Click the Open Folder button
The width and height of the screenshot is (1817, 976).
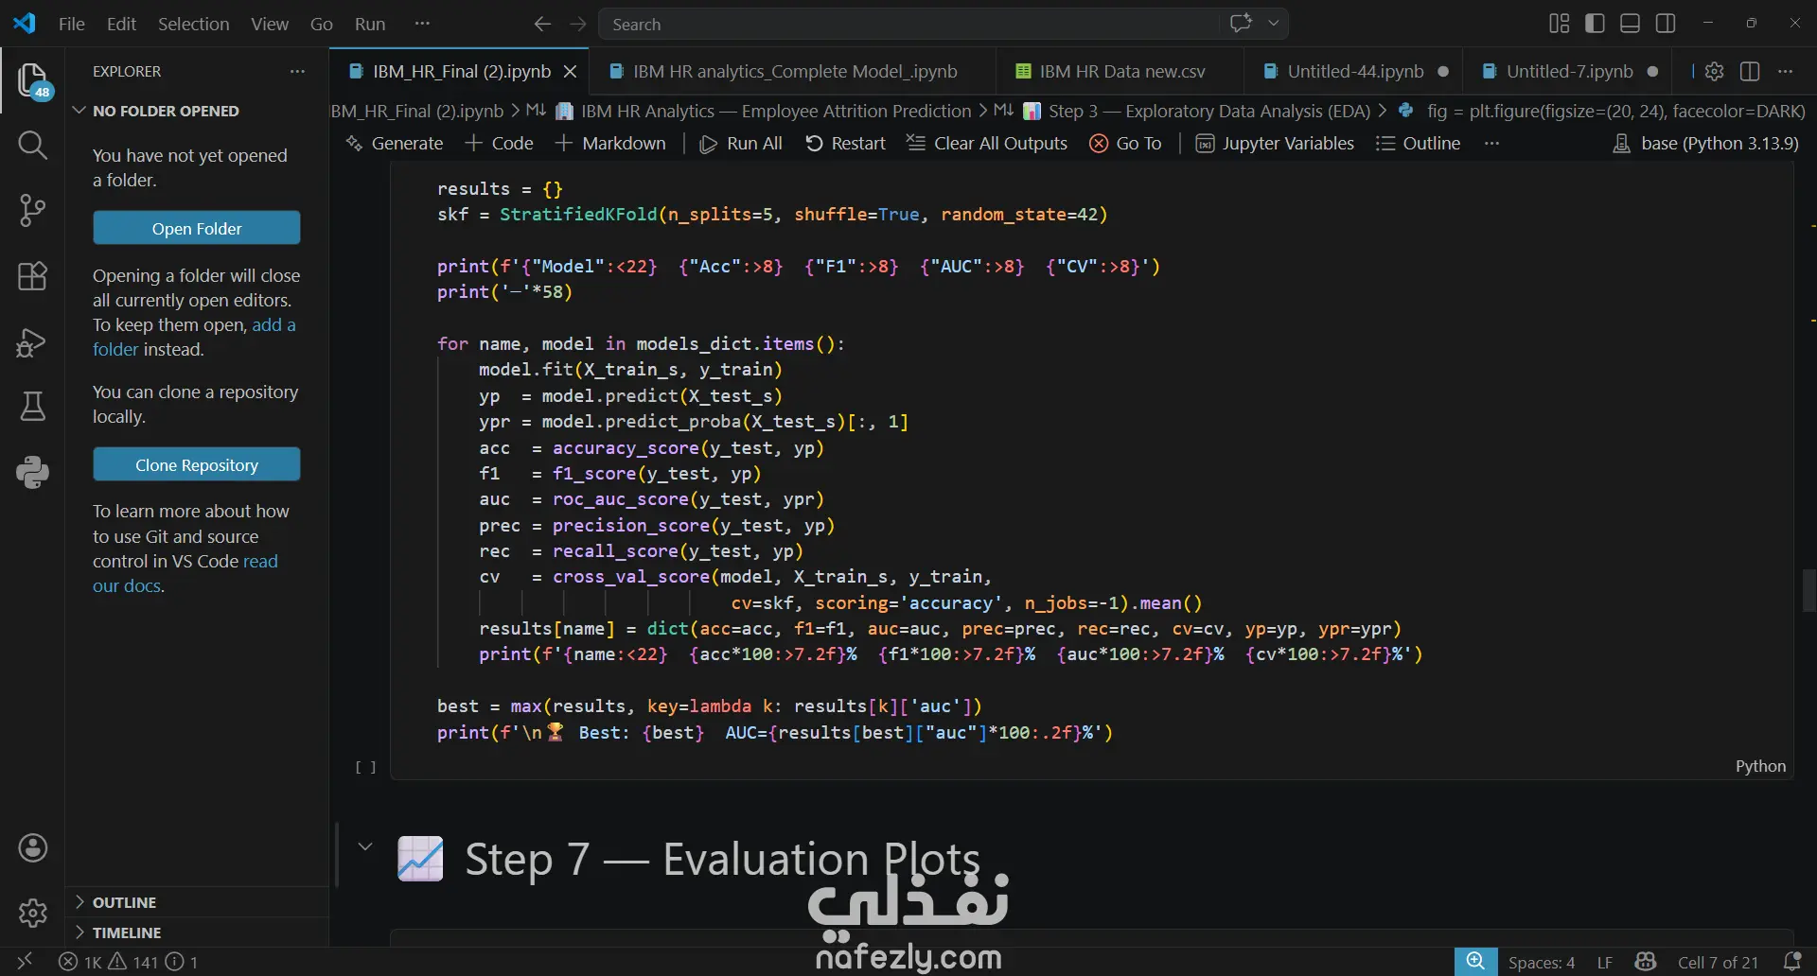point(197,228)
